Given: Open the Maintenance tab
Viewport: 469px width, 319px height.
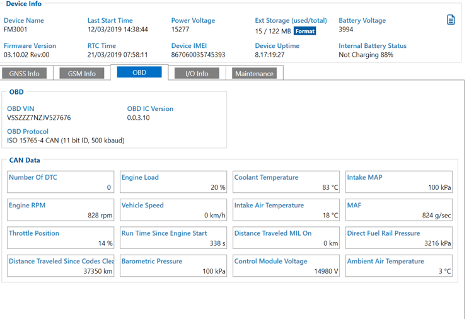Looking at the screenshot, I should coord(254,73).
